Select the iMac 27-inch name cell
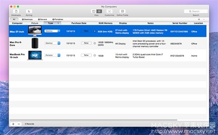 17,32
